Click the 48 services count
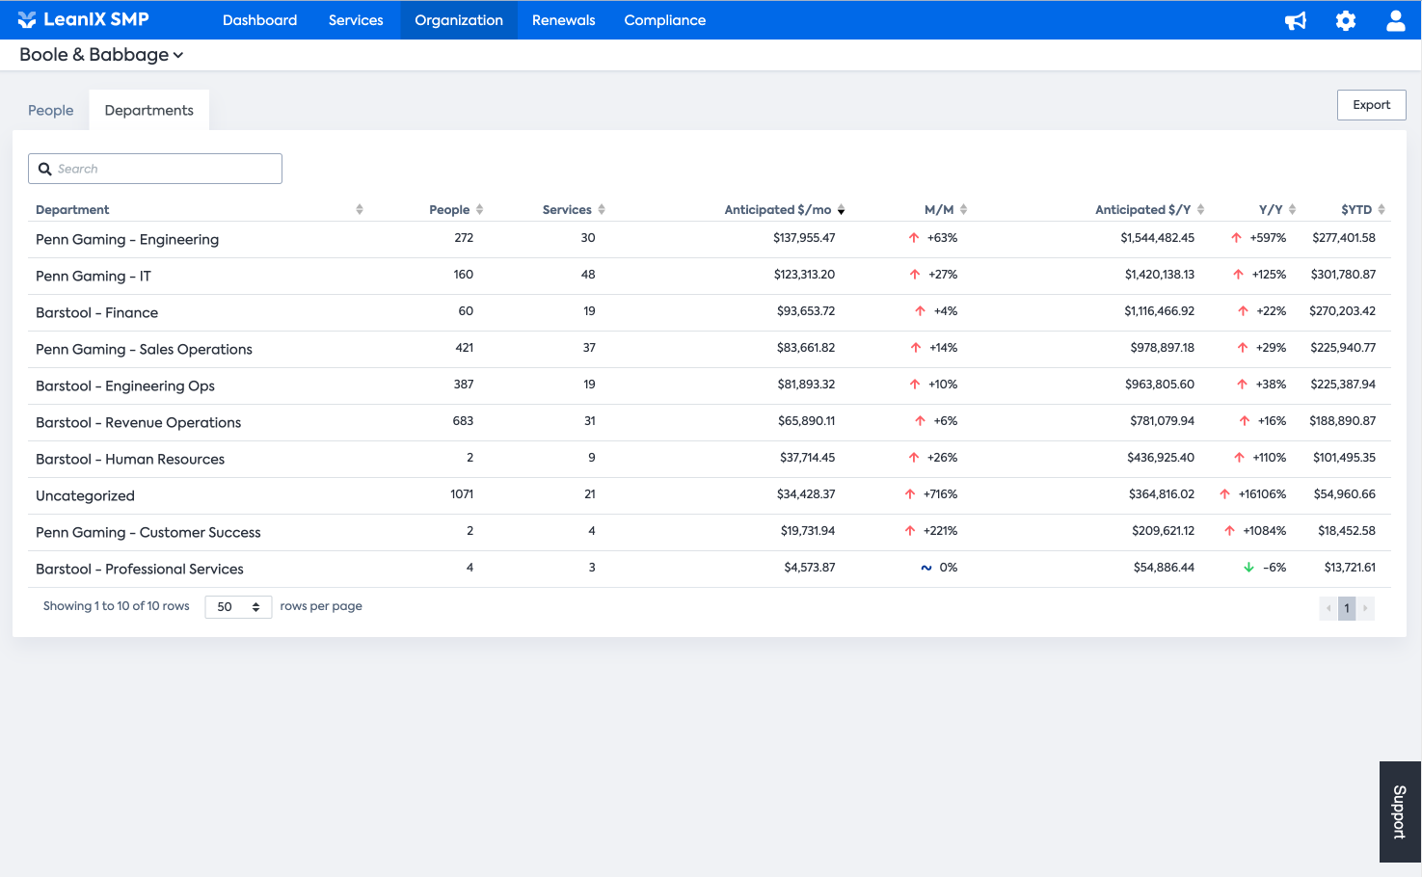Viewport: 1422px width, 877px height. click(588, 274)
